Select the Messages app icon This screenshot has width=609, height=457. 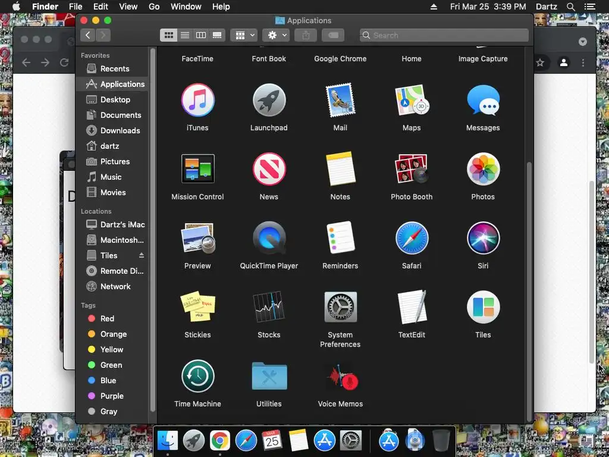pyautogui.click(x=483, y=100)
